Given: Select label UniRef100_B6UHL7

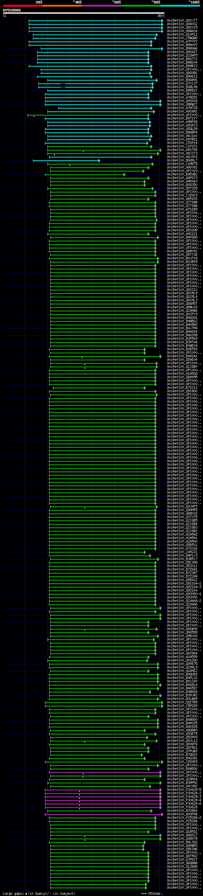Looking at the screenshot, I should [x=182, y=160].
